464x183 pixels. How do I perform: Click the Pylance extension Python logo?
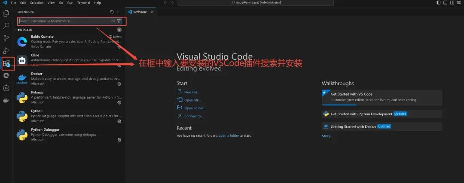click(22, 97)
